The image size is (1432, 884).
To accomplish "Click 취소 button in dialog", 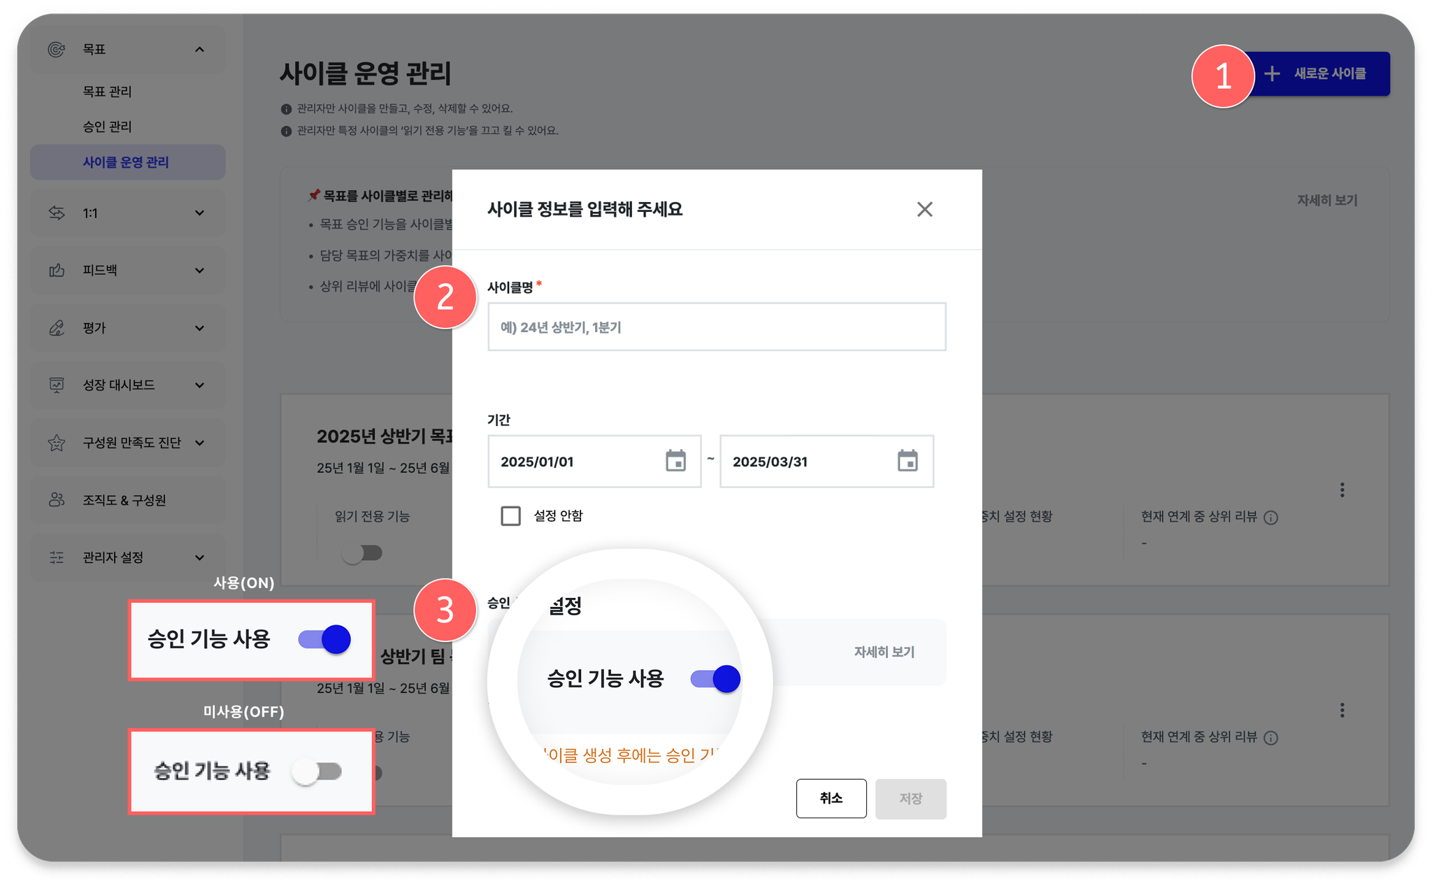I will pyautogui.click(x=831, y=798).
